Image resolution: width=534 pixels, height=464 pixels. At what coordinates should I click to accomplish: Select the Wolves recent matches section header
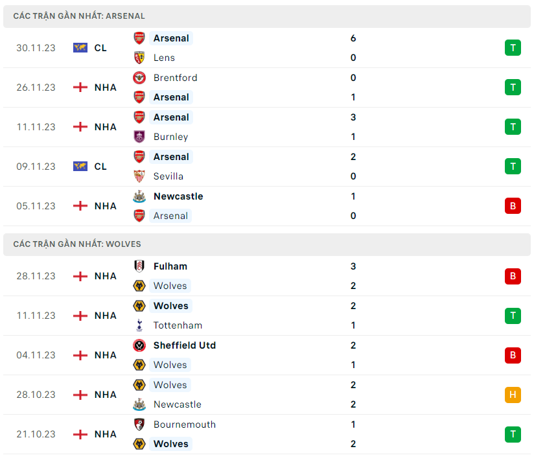point(77,244)
